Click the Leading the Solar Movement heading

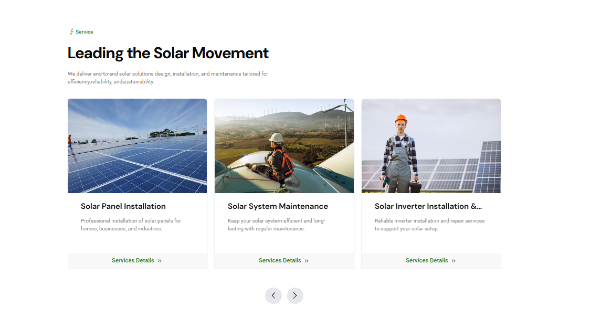168,54
